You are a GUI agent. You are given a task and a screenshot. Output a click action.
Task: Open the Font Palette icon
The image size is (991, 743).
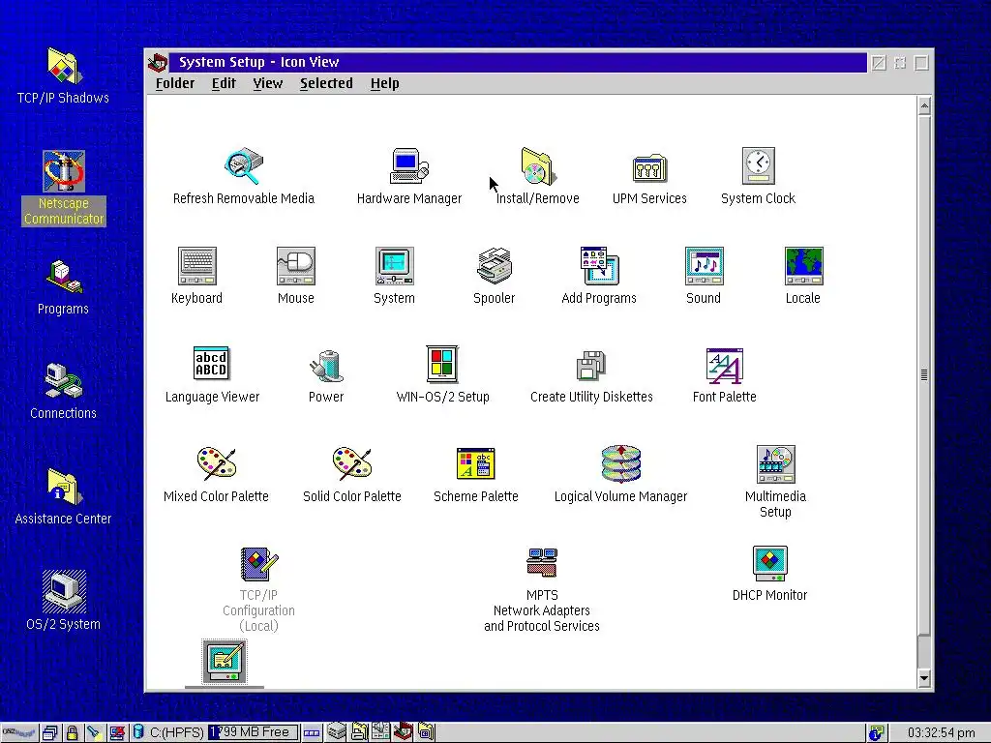pyautogui.click(x=724, y=365)
